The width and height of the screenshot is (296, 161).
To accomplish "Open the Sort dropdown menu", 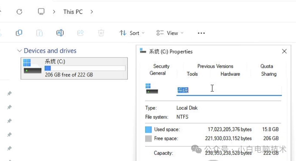I will click(132, 33).
